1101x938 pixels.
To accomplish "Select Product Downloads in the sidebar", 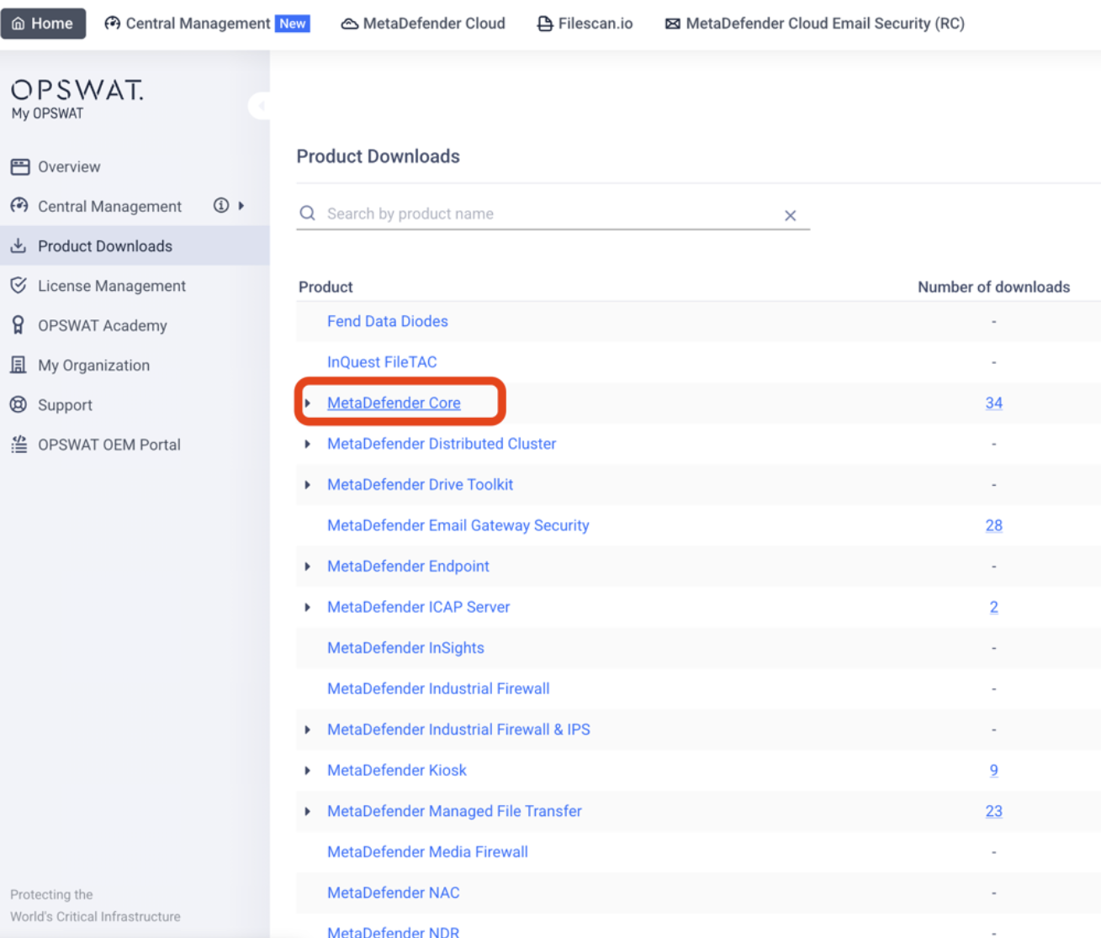I will [x=104, y=246].
